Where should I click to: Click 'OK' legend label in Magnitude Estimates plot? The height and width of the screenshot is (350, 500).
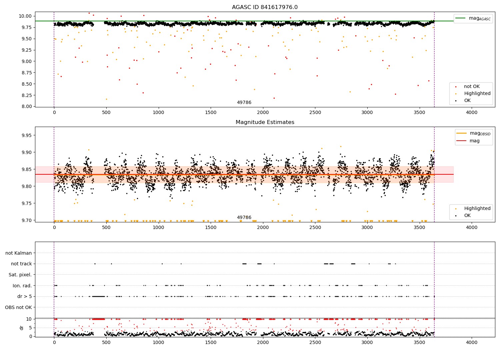click(467, 216)
